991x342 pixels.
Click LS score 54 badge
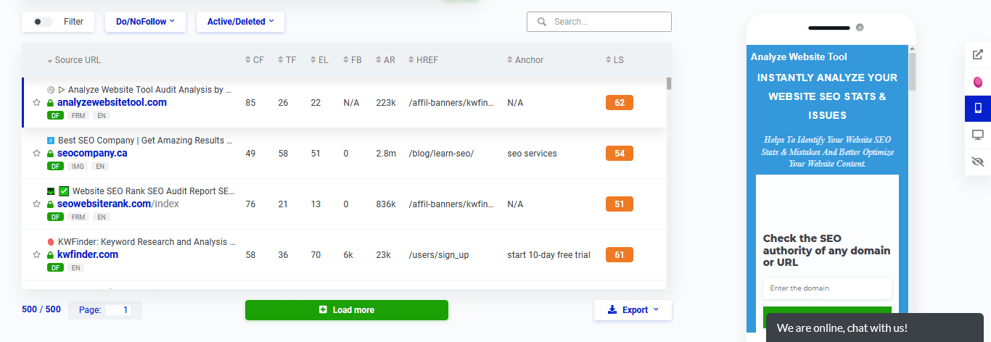[x=620, y=154]
